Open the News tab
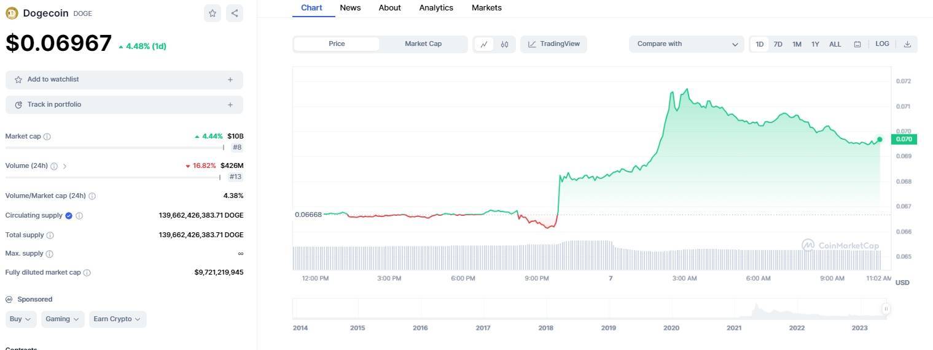The height and width of the screenshot is (350, 933). coord(350,8)
